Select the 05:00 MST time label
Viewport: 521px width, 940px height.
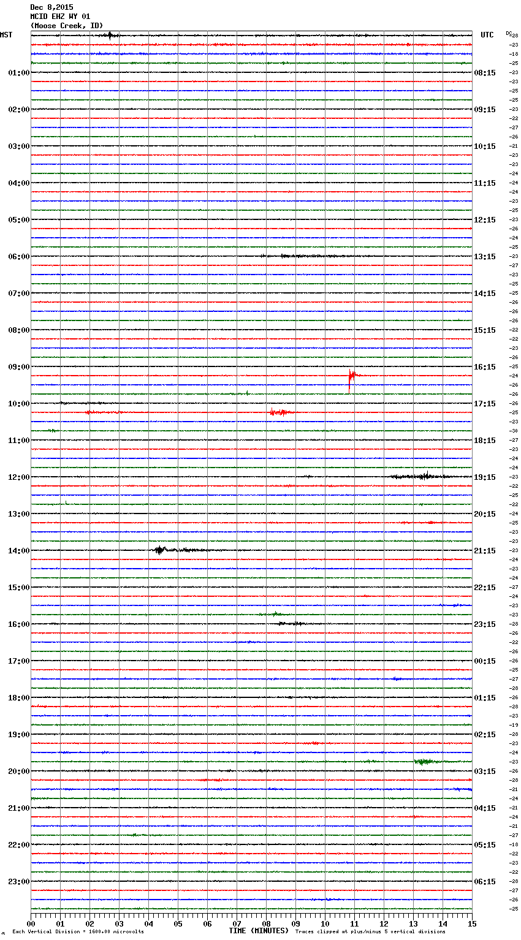pos(19,220)
